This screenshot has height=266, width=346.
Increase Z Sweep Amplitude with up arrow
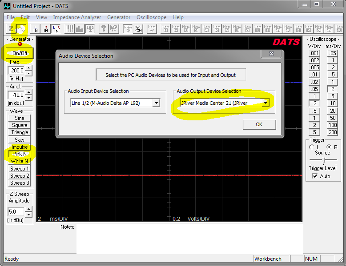pos(29,209)
